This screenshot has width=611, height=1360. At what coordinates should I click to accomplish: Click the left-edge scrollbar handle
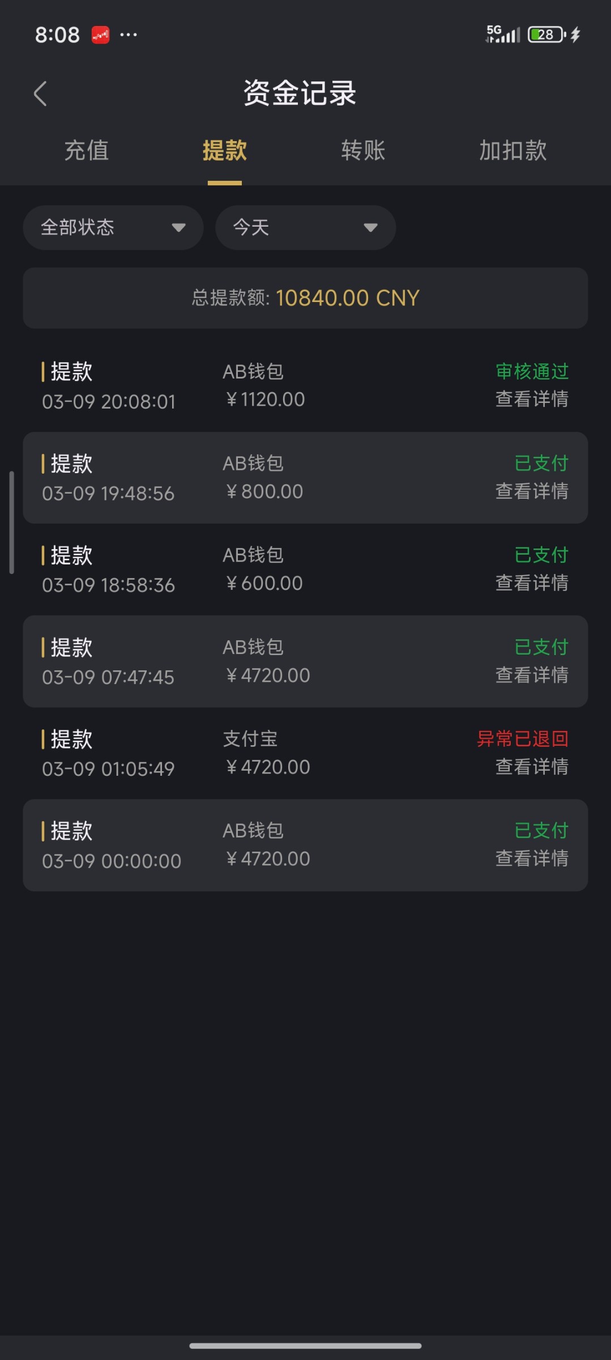[x=11, y=522]
